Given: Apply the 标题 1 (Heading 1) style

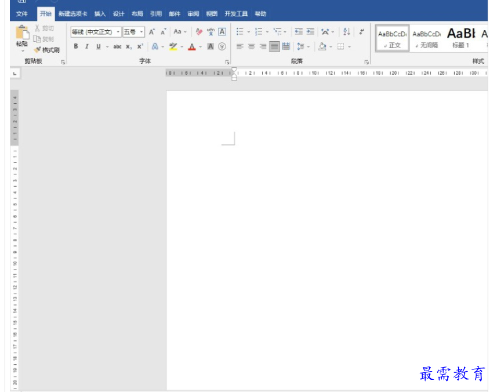Looking at the screenshot, I should 461,38.
